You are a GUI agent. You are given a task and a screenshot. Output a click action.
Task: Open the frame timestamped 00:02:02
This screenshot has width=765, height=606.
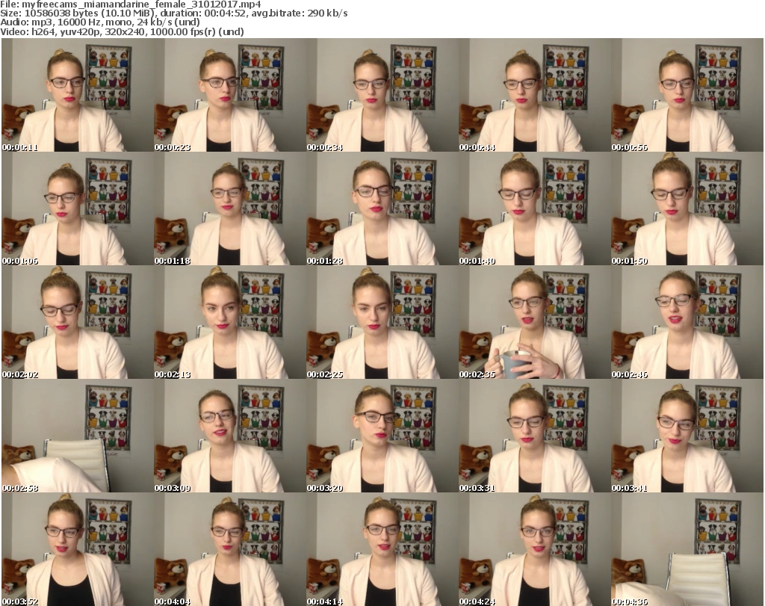(77, 324)
